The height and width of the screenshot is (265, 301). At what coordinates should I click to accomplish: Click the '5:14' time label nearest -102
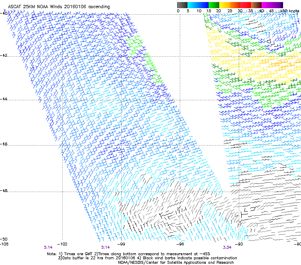48,247
